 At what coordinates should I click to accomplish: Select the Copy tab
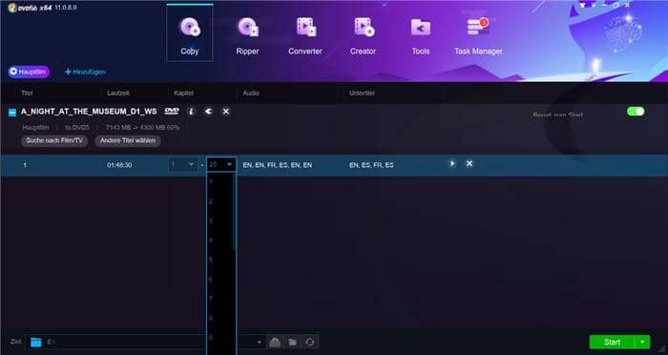[x=190, y=33]
